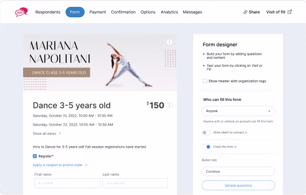Click the AM speech bubble logo

point(22,12)
